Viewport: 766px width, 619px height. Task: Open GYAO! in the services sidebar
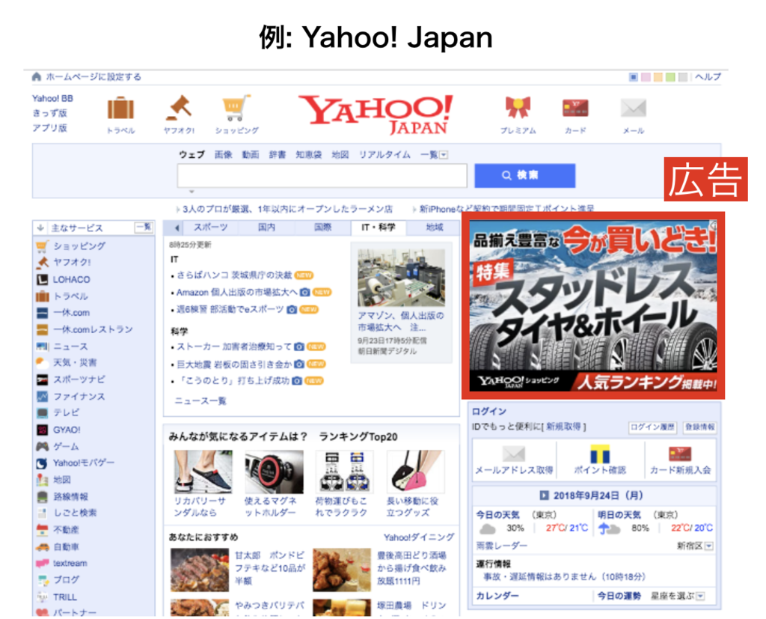click(x=67, y=430)
